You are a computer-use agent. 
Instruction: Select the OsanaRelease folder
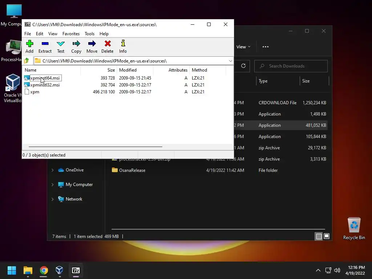[x=128, y=170]
